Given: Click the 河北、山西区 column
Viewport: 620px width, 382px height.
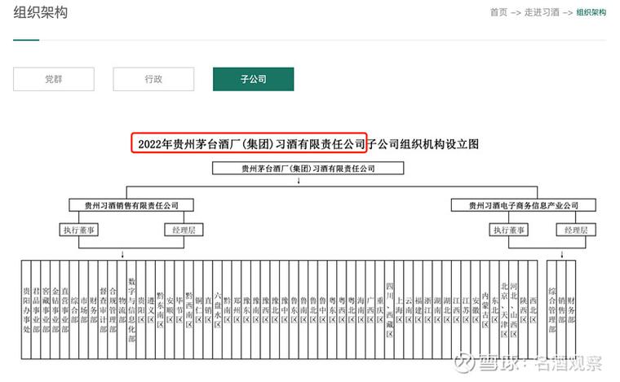Looking at the screenshot, I should pos(513,310).
